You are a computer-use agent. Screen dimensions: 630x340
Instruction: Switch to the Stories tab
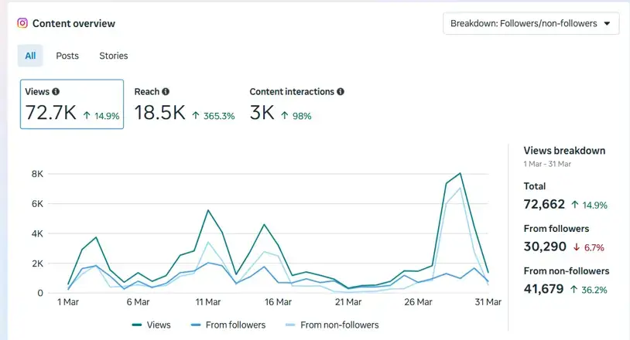113,56
